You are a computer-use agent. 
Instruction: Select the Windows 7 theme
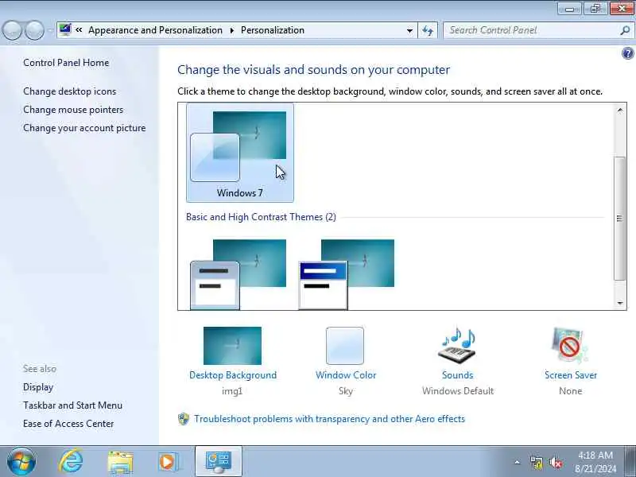[x=240, y=153]
